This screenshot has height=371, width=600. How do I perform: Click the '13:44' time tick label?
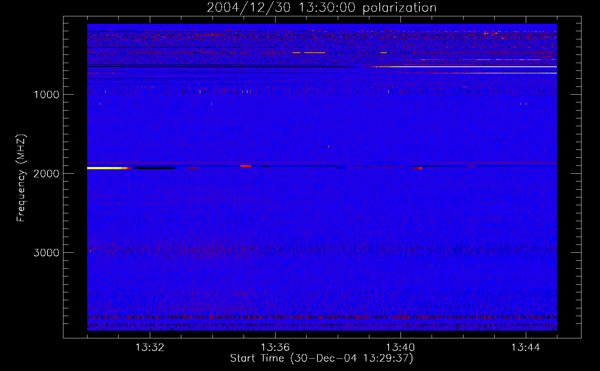[x=526, y=348]
